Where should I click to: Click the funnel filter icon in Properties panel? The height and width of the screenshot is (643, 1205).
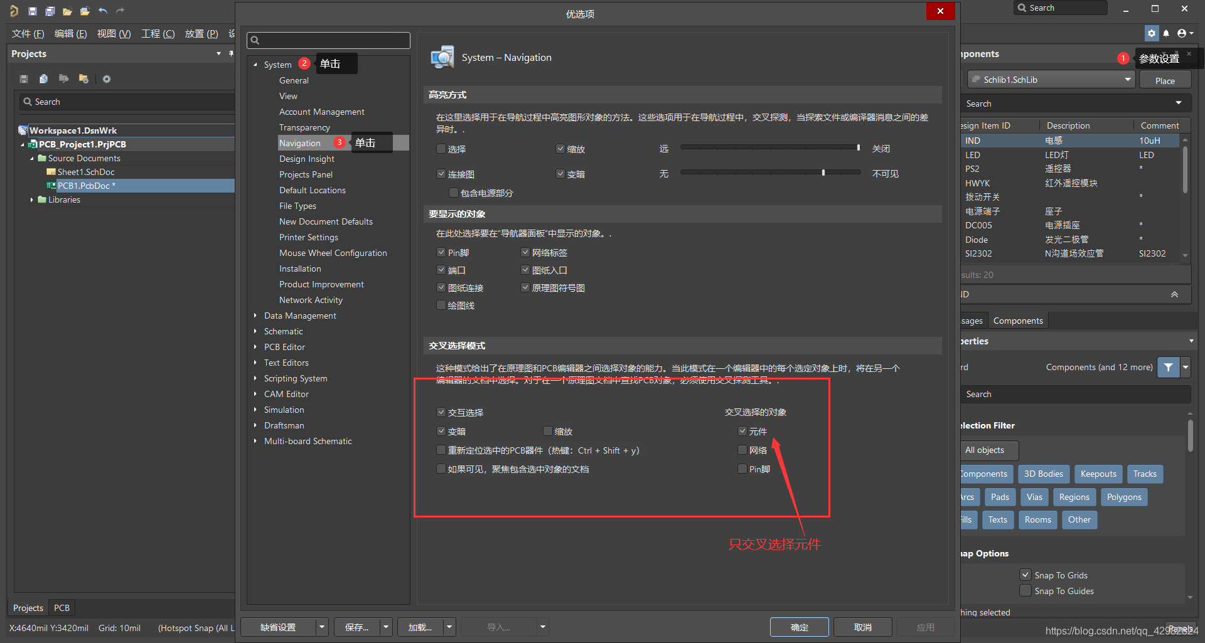1168,367
